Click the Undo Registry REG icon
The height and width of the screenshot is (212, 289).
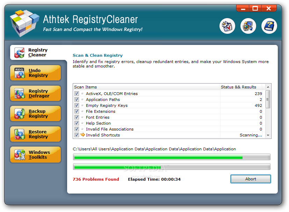[x=20, y=73]
